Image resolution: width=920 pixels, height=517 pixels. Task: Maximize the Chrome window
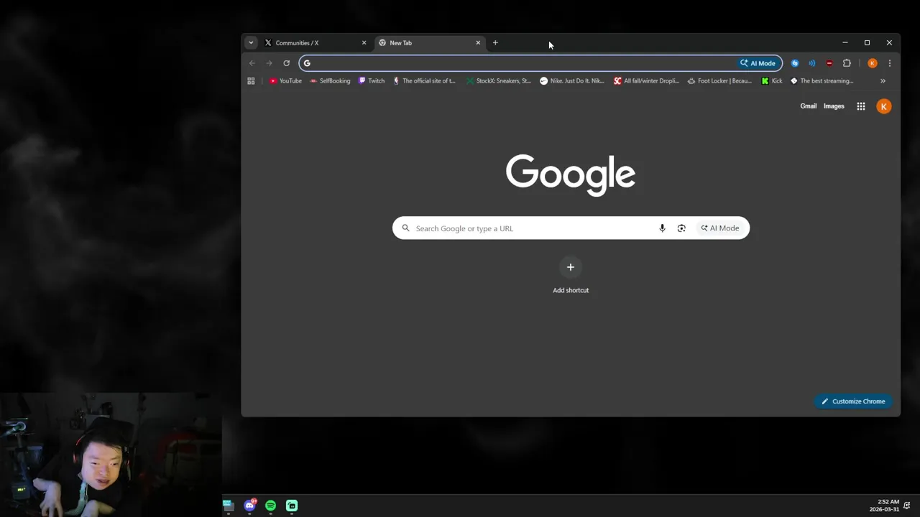[x=867, y=43]
